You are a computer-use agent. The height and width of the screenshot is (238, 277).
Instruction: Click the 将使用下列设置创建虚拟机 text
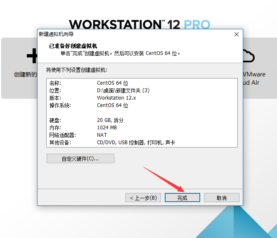point(77,70)
